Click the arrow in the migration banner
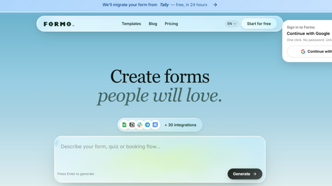This screenshot has height=186, width=332. 215,5
